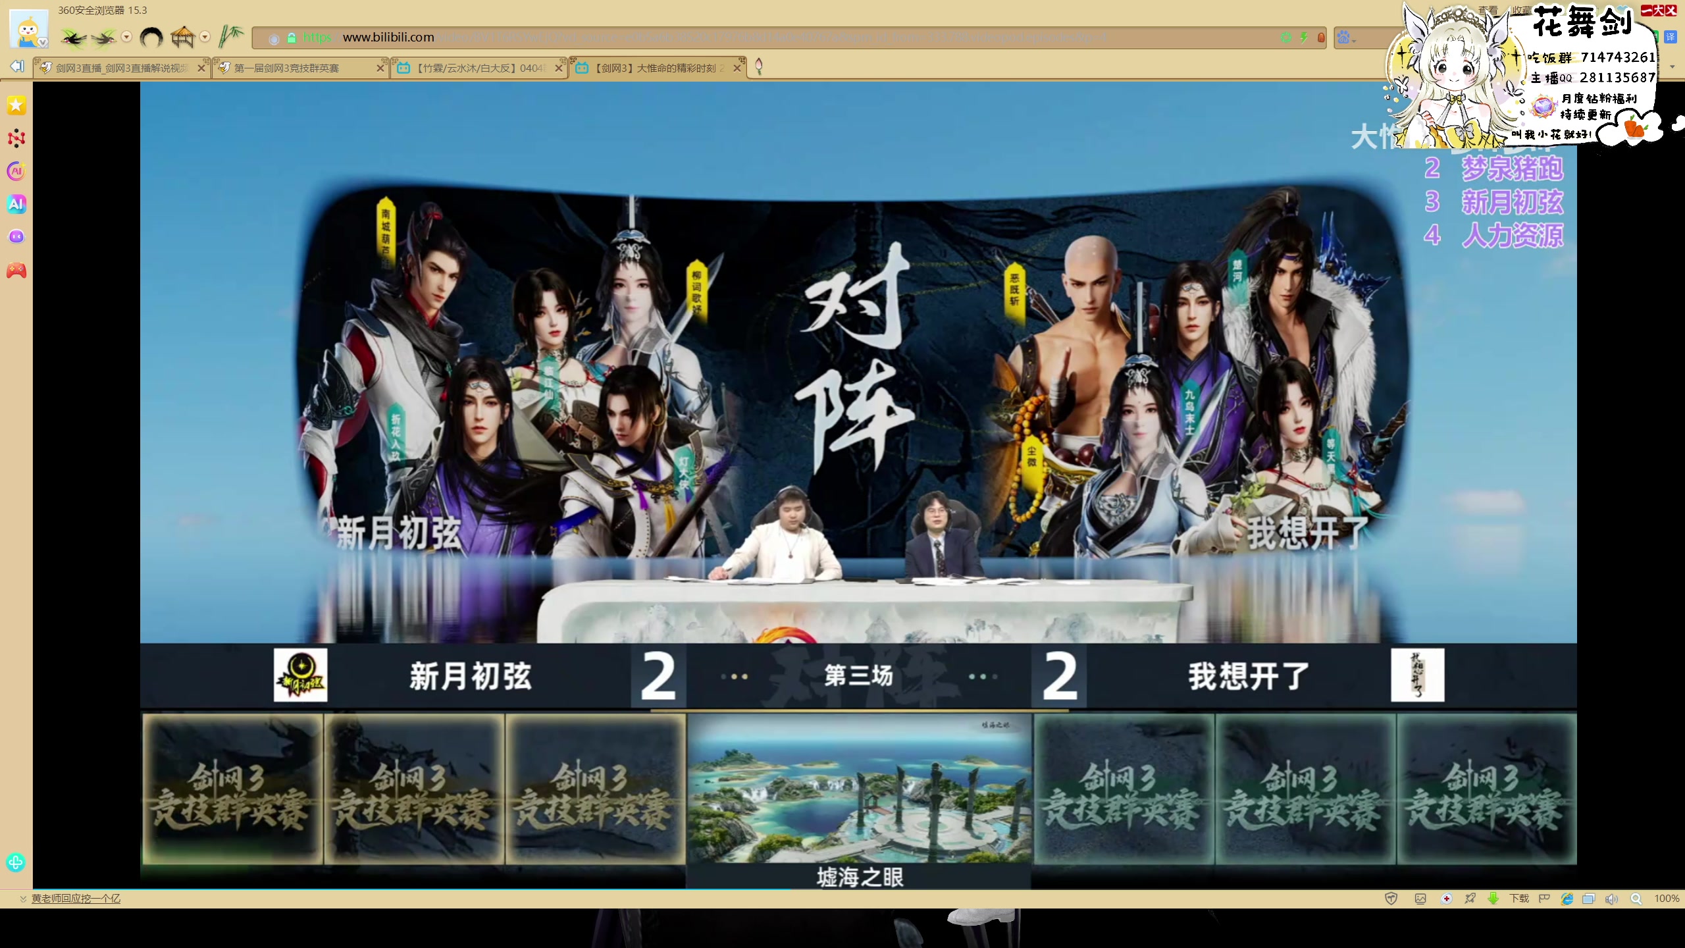This screenshot has width=1685, height=948.
Task: Click news link 黄老师回应挖一个亿
Action: pos(76,899)
